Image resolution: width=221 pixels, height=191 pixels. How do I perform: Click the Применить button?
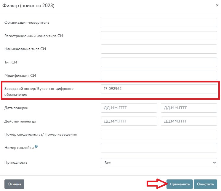pyautogui.click(x=180, y=184)
